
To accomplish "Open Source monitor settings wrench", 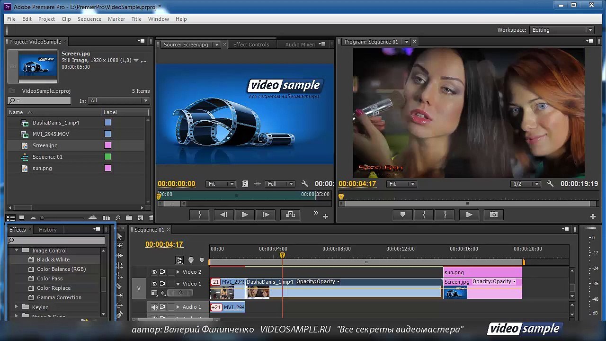I will (x=304, y=184).
